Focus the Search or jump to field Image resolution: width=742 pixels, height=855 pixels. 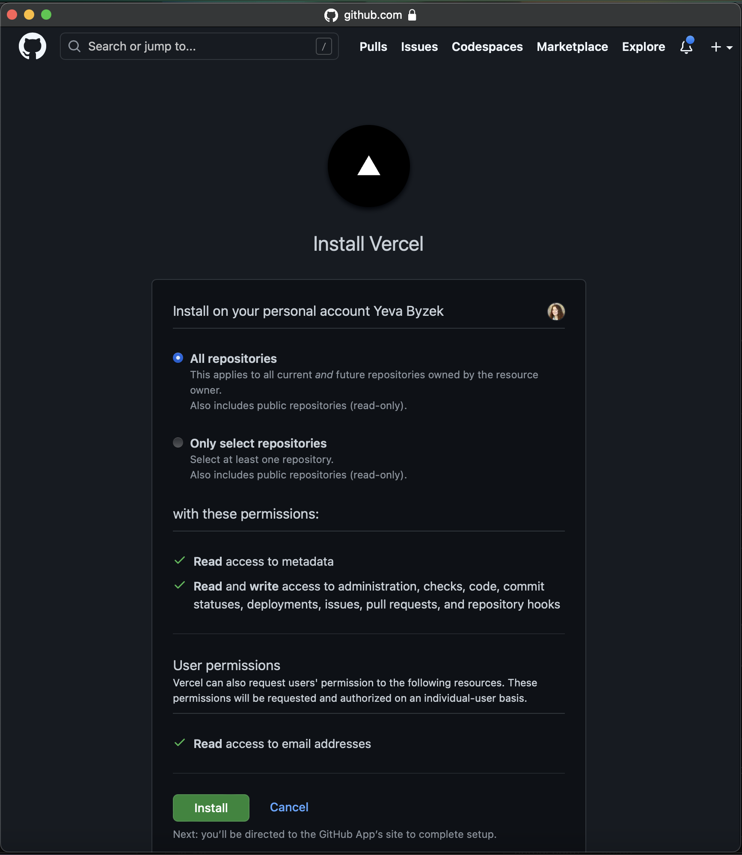tap(199, 46)
